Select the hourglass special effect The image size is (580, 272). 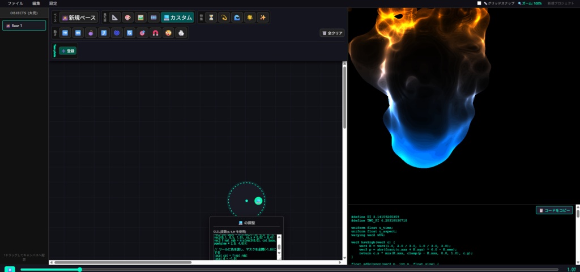click(211, 18)
